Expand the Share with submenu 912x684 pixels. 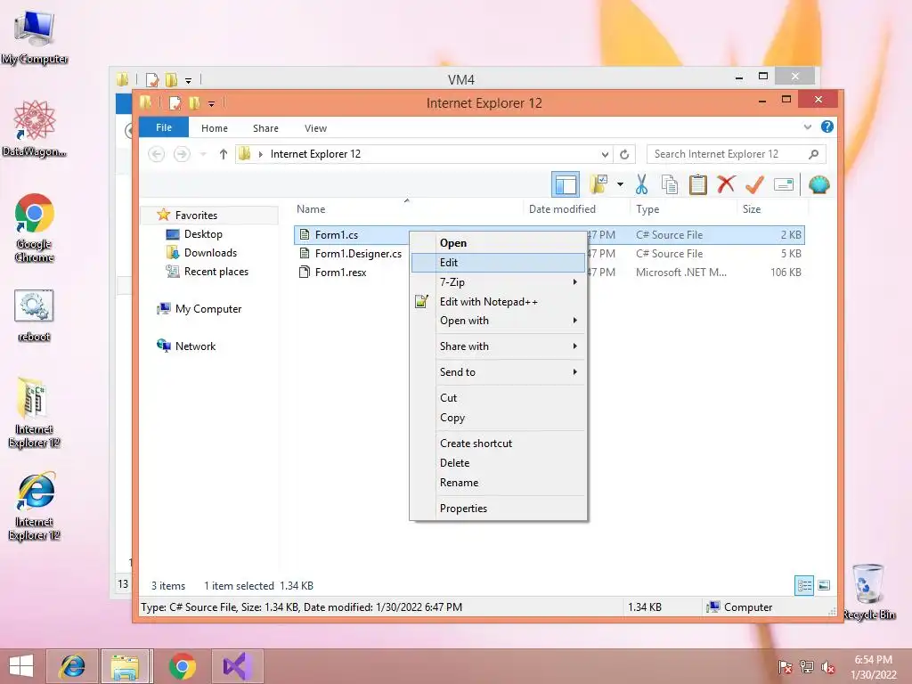click(x=499, y=346)
